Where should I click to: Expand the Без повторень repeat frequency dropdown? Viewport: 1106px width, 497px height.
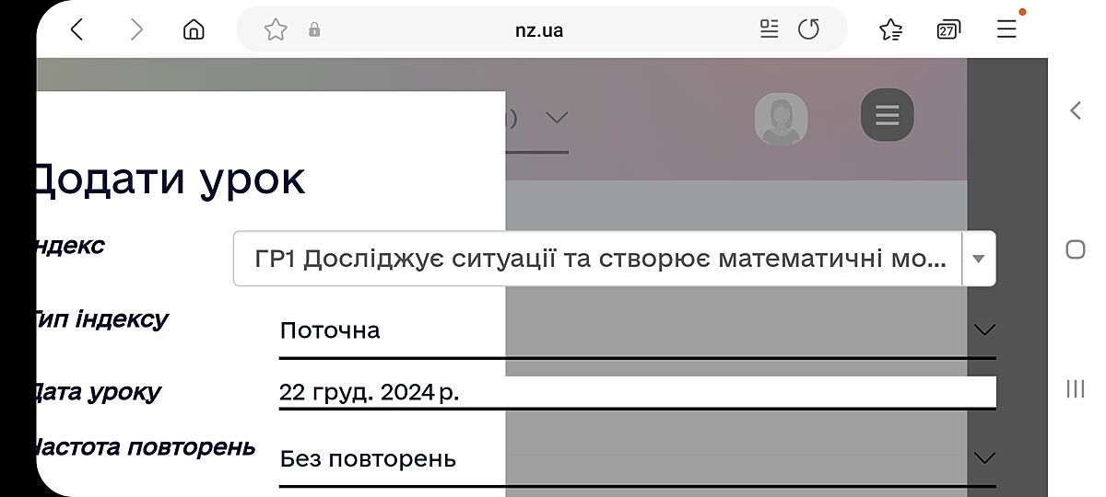984,457
